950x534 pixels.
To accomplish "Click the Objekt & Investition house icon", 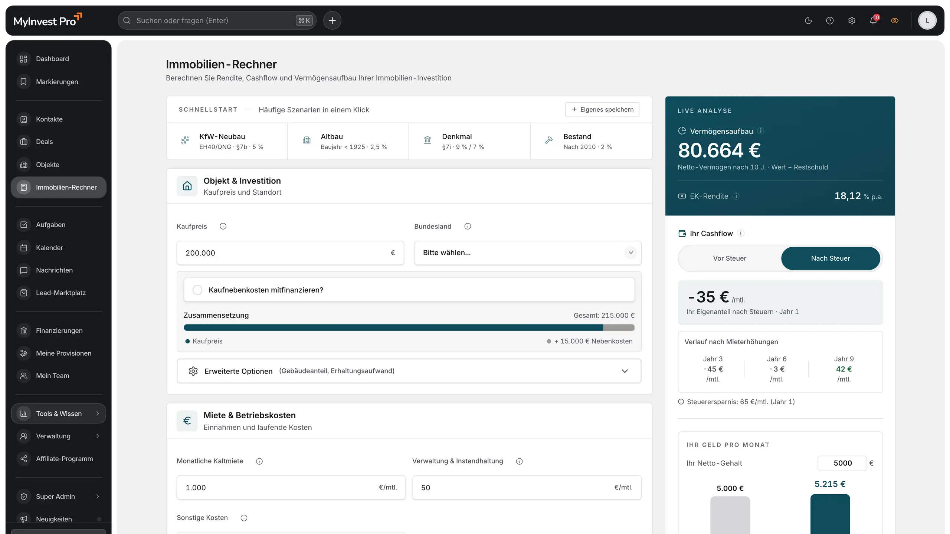I will (x=187, y=186).
